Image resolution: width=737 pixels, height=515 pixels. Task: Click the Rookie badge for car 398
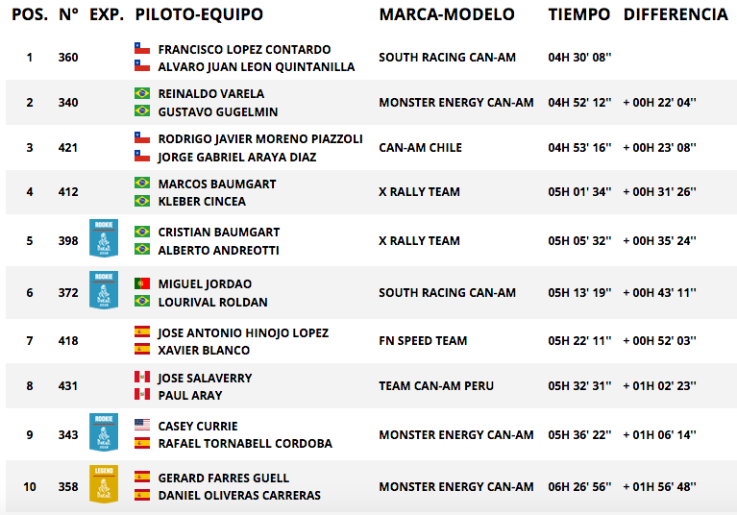(104, 237)
